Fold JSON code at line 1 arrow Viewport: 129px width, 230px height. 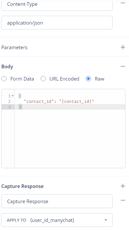[13, 96]
